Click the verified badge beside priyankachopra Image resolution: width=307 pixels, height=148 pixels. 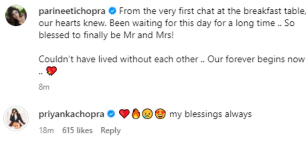click(x=111, y=114)
